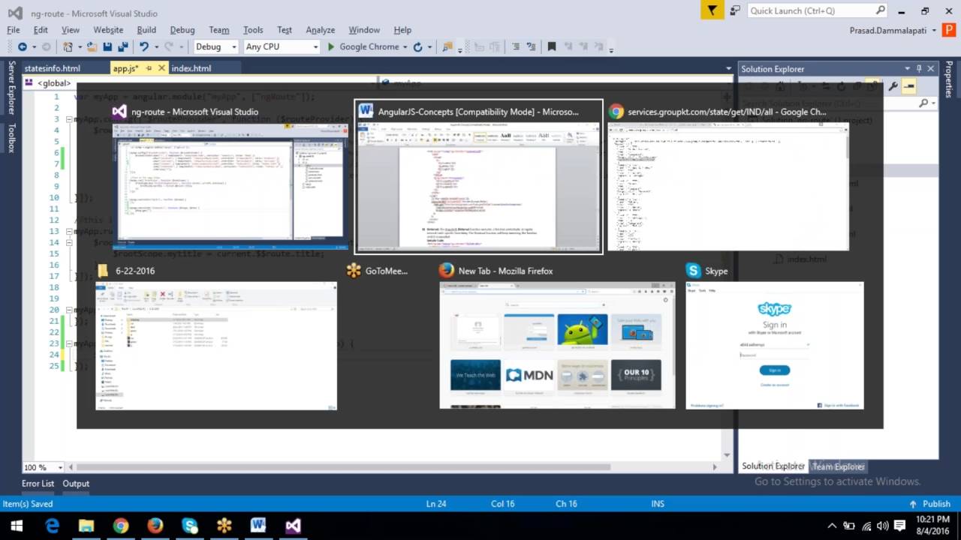
Task: Open the Properties side tab
Action: point(949,79)
